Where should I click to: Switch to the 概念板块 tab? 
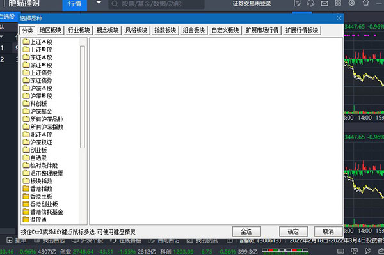tap(108, 30)
